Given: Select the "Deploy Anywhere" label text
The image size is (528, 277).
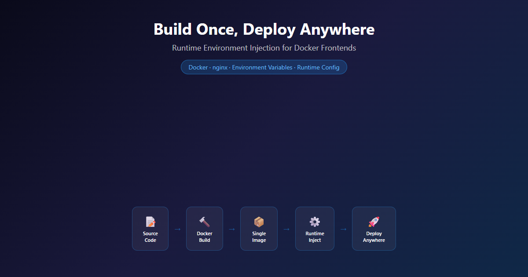Looking at the screenshot, I should [374, 237].
